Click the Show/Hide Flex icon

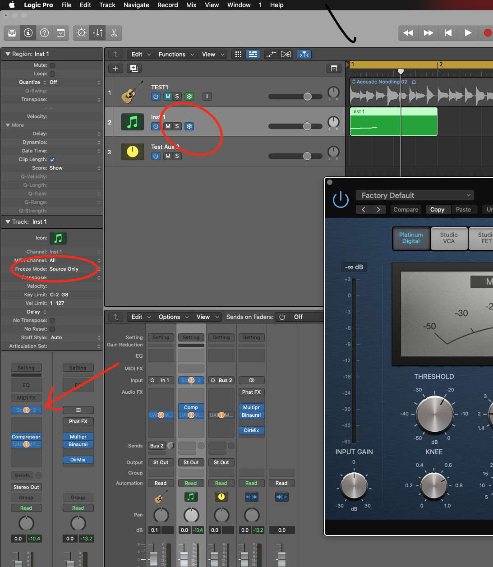(286, 54)
